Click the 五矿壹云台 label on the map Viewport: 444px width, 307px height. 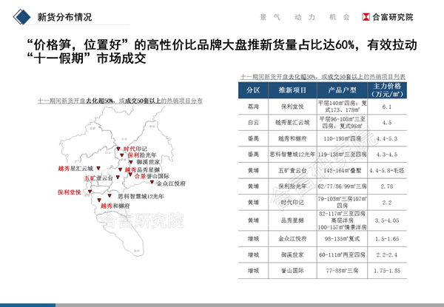[98, 178]
